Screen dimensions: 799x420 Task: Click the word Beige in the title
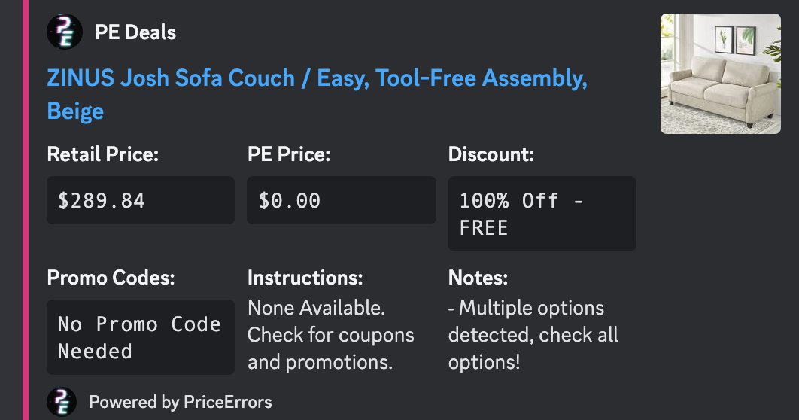tap(75, 111)
